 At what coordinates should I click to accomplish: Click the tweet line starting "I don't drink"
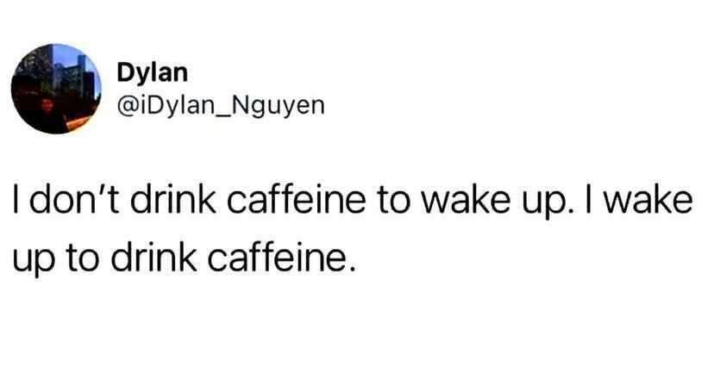click(353, 201)
